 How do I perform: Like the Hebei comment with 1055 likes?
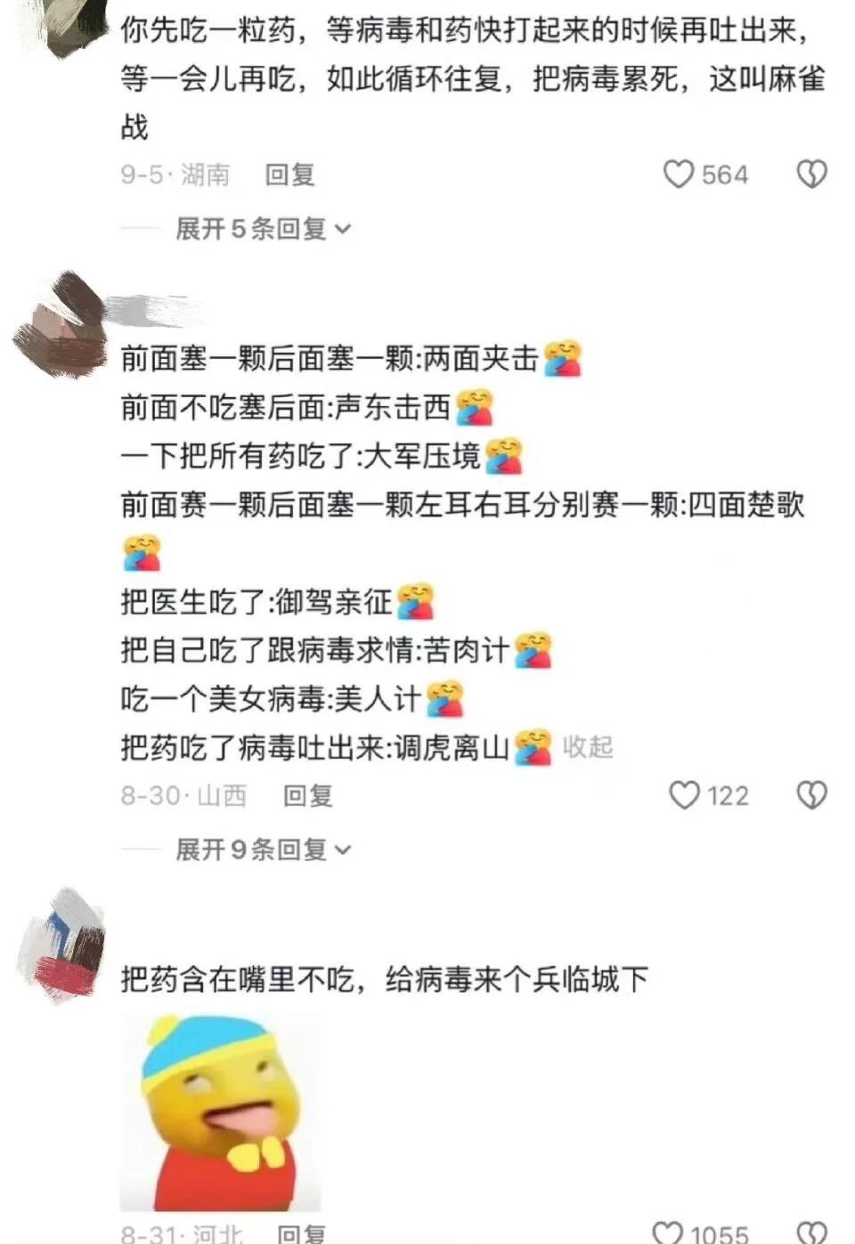(668, 1233)
